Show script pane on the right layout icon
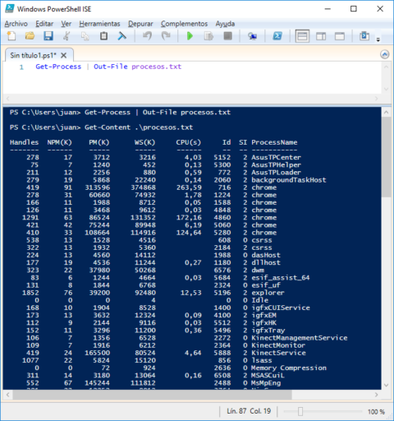The width and height of the screenshot is (394, 421). click(321, 36)
